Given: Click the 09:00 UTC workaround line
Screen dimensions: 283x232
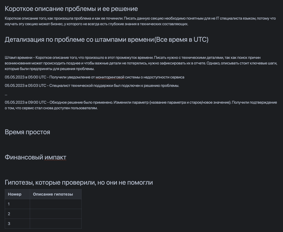Looking at the screenshot, I should pos(141,105).
